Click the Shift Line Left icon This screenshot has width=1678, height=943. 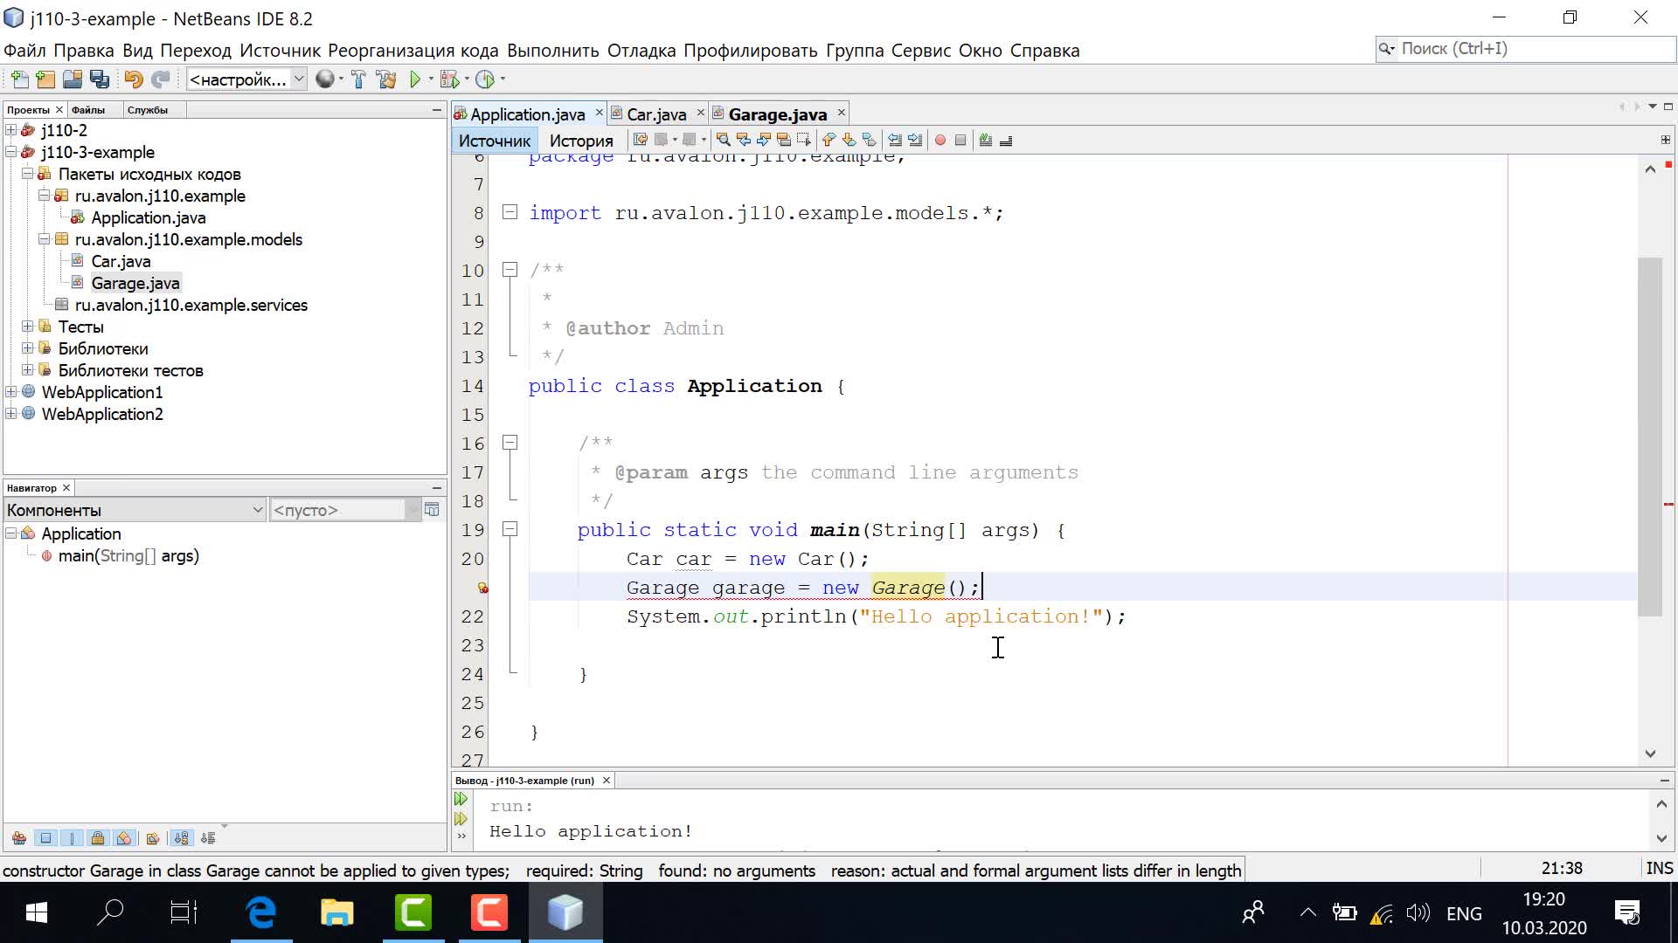click(895, 140)
